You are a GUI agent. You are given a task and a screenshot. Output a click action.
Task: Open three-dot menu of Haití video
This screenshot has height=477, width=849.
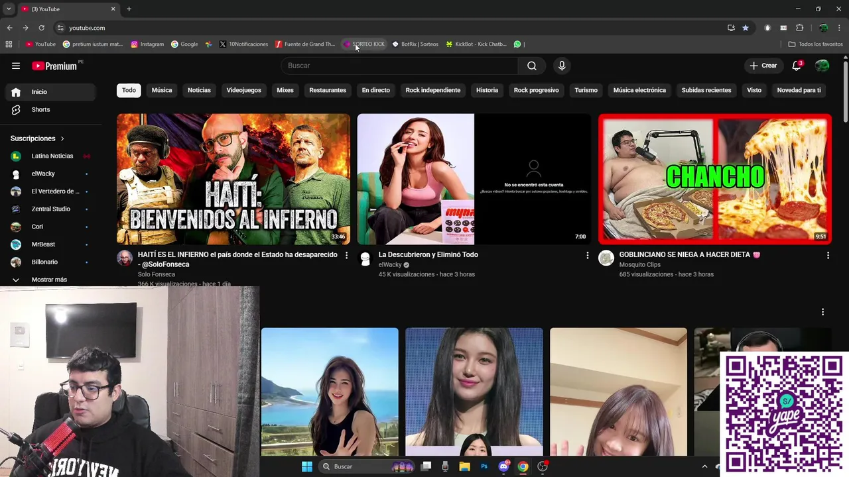coord(346,255)
